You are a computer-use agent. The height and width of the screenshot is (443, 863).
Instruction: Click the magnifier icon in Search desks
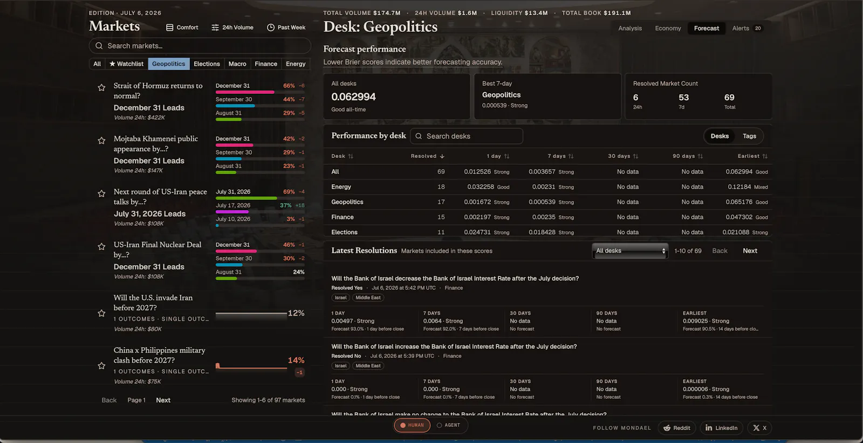click(419, 136)
